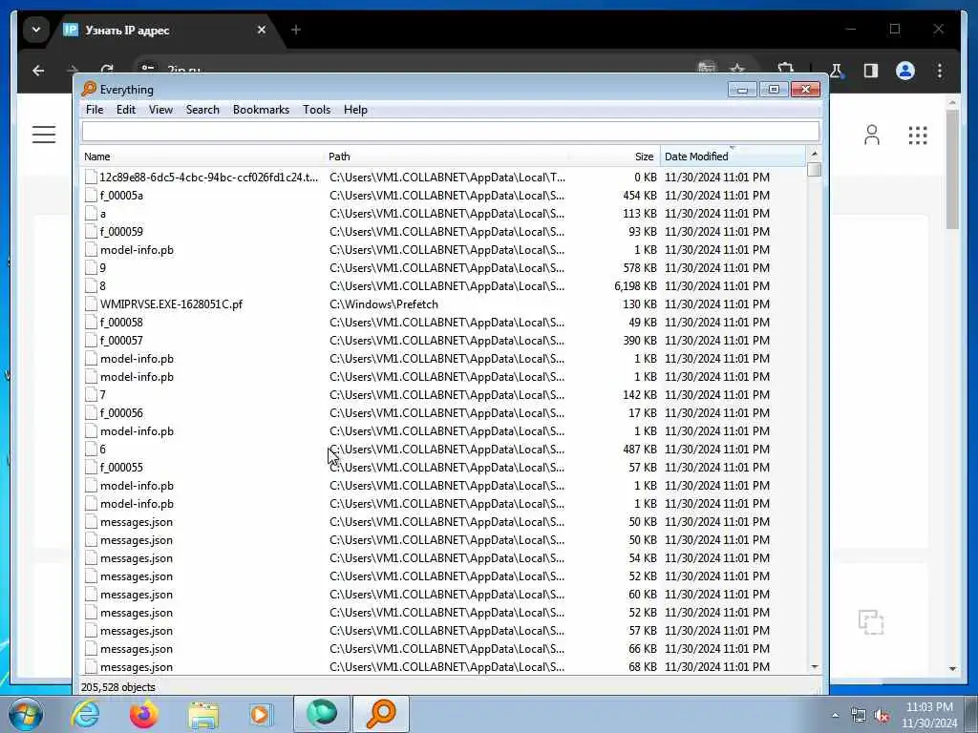Open the View menu in Everything
Image resolution: width=978 pixels, height=733 pixels.
pyautogui.click(x=160, y=110)
